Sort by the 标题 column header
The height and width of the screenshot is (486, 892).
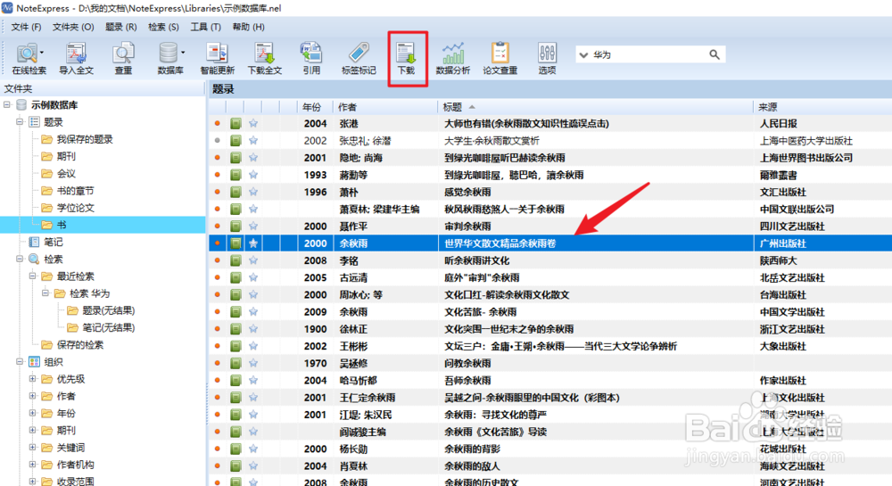coord(596,107)
